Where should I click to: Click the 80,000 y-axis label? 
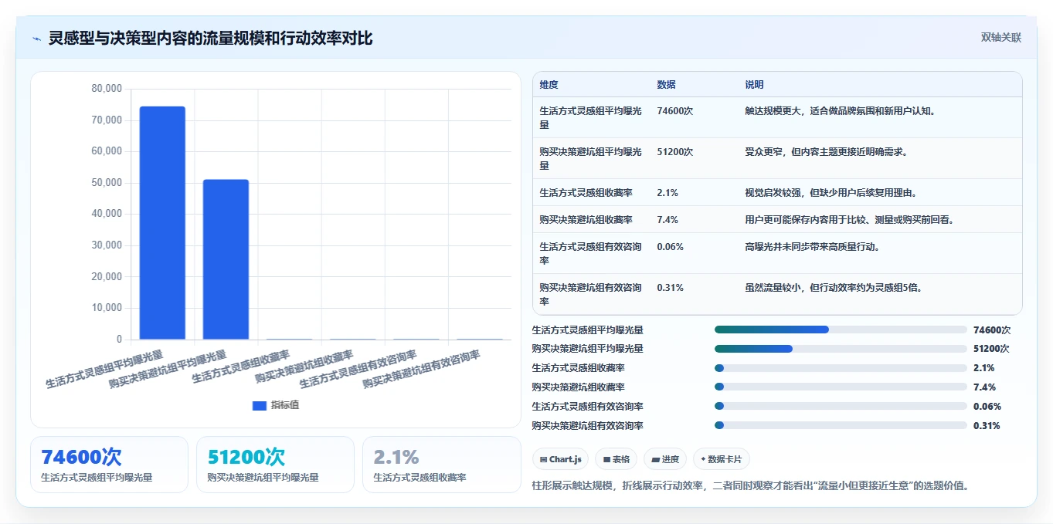(107, 89)
